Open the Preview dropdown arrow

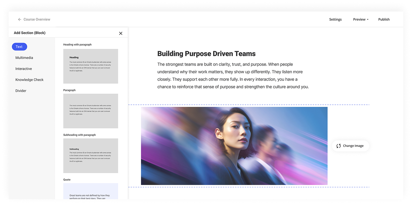coord(367,20)
